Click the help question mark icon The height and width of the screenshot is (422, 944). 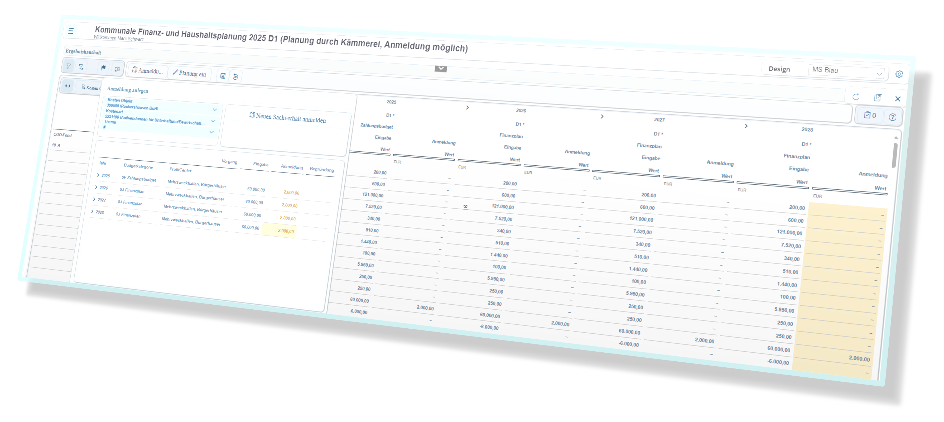coord(892,117)
